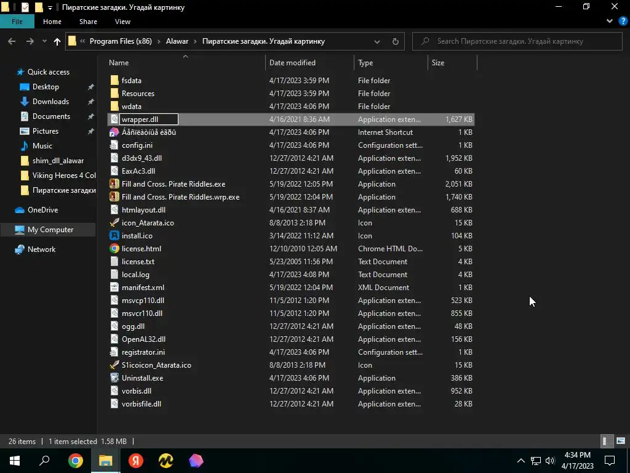Open Pictures in navigation pane
Image resolution: width=630 pixels, height=473 pixels.
[46, 131]
